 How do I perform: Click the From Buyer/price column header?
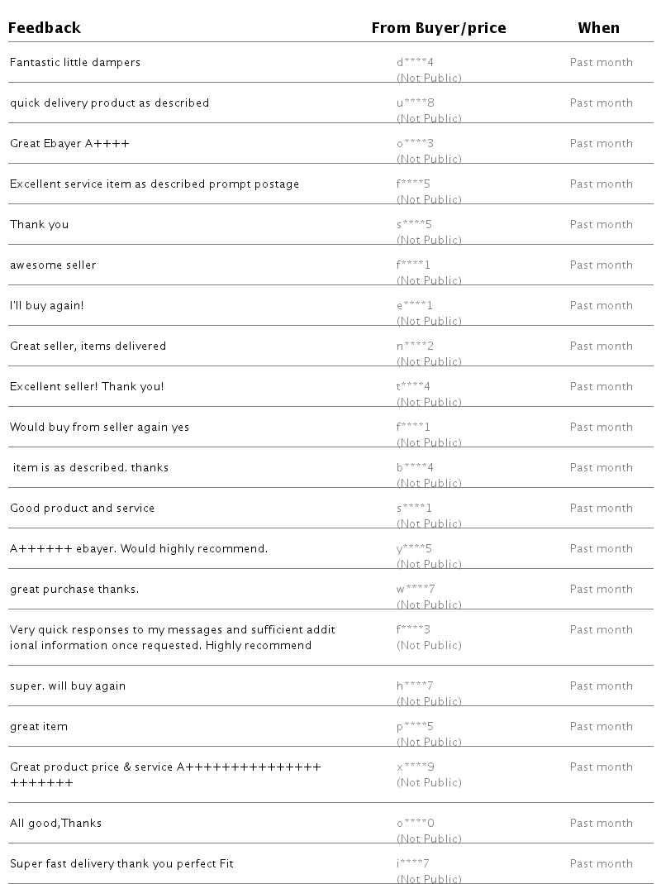[x=438, y=28]
